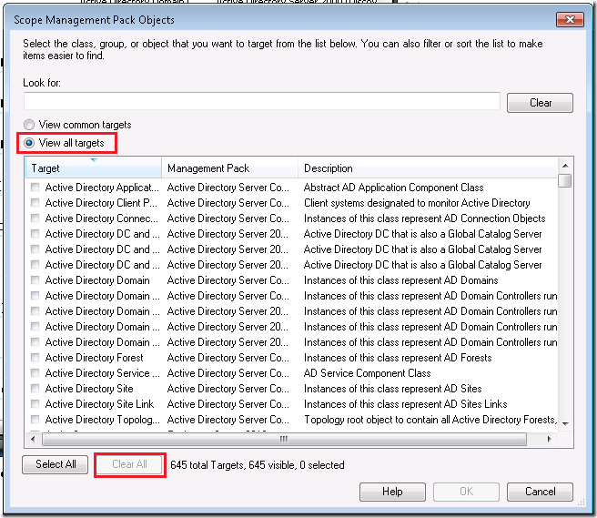Click the Active Directory Domain row name
Viewport: 597px width, 518px height.
pos(97,280)
